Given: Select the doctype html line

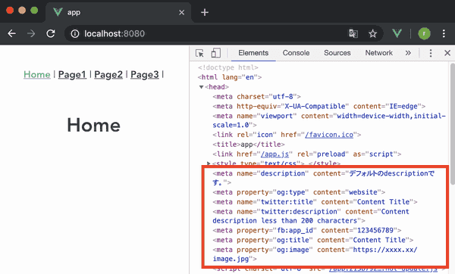Looking at the screenshot, I should 227,67.
